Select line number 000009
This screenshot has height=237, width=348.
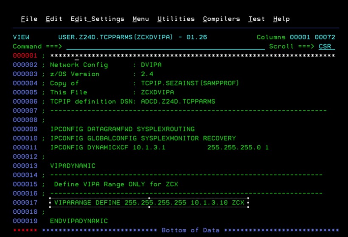25,129
